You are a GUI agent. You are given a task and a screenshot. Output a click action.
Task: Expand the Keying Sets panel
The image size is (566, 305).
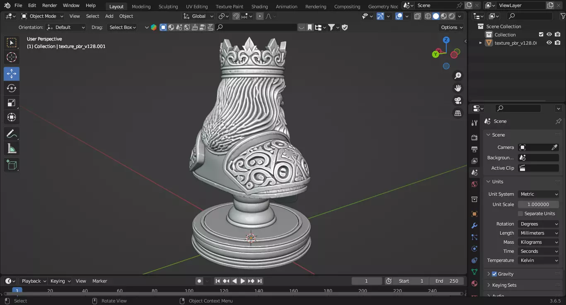[489, 285]
